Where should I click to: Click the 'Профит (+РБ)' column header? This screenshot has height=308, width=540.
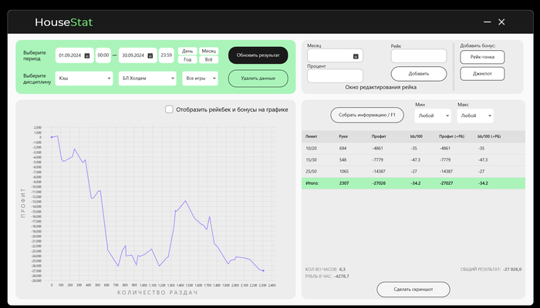click(451, 136)
